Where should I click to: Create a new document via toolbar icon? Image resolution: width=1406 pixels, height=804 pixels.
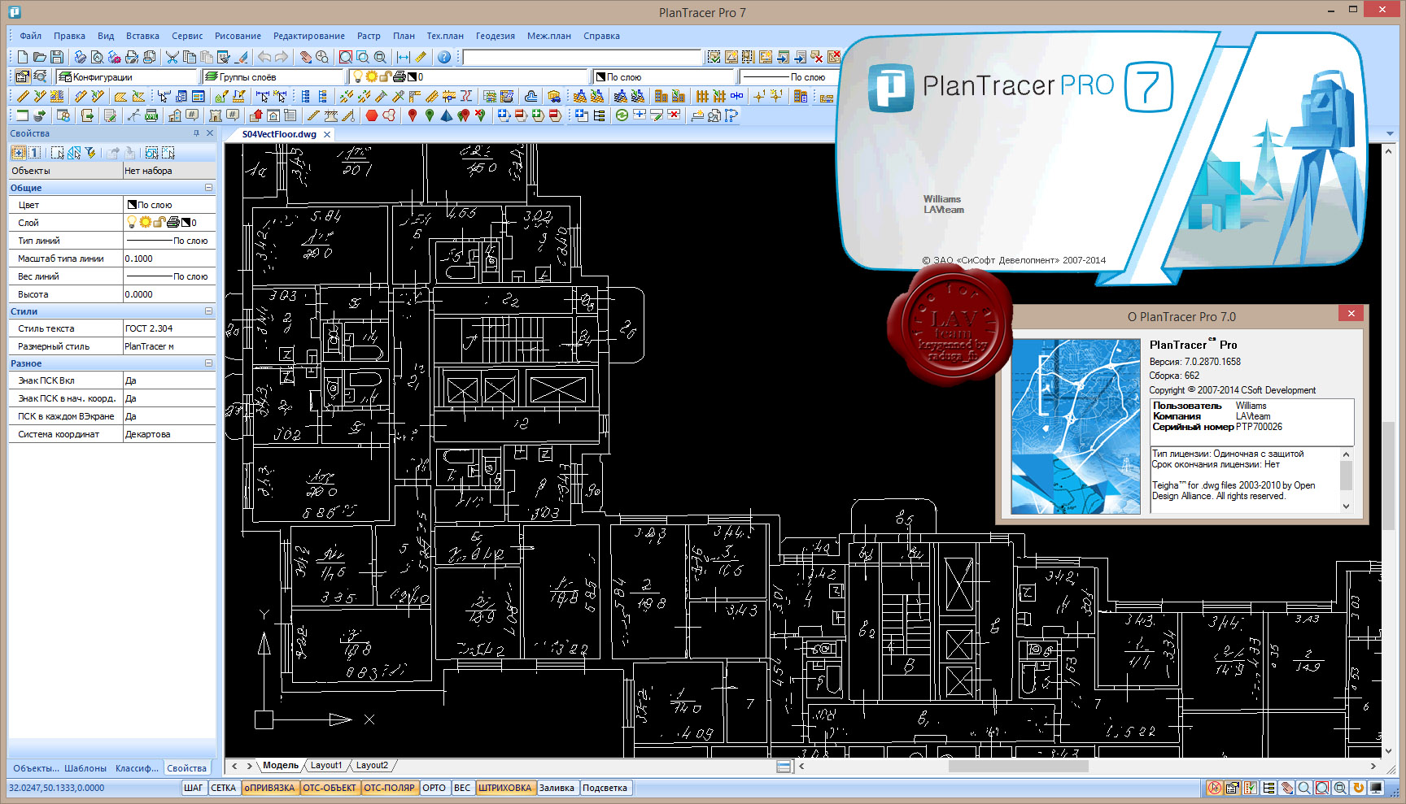pos(23,57)
